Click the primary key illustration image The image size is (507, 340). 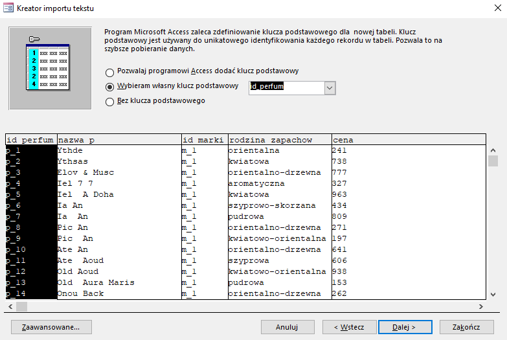(x=50, y=68)
